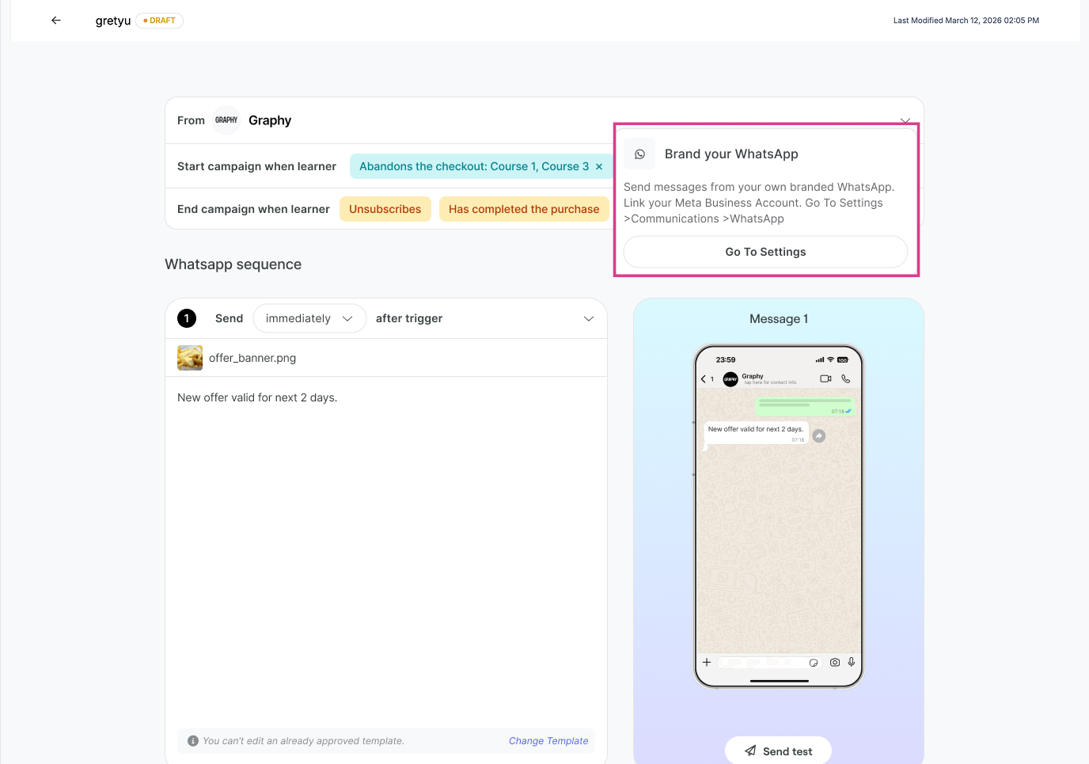Click the plus icon in the preview chat bar

(707, 662)
